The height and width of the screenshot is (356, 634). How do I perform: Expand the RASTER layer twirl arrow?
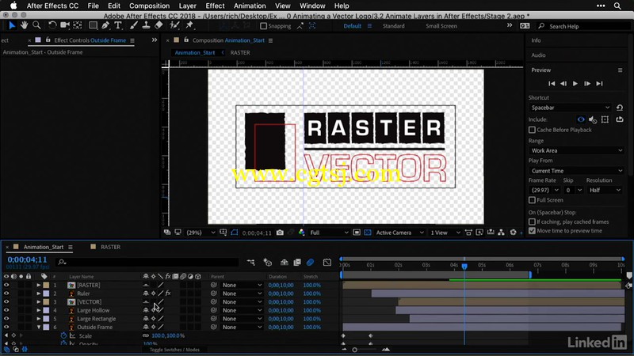pos(39,285)
